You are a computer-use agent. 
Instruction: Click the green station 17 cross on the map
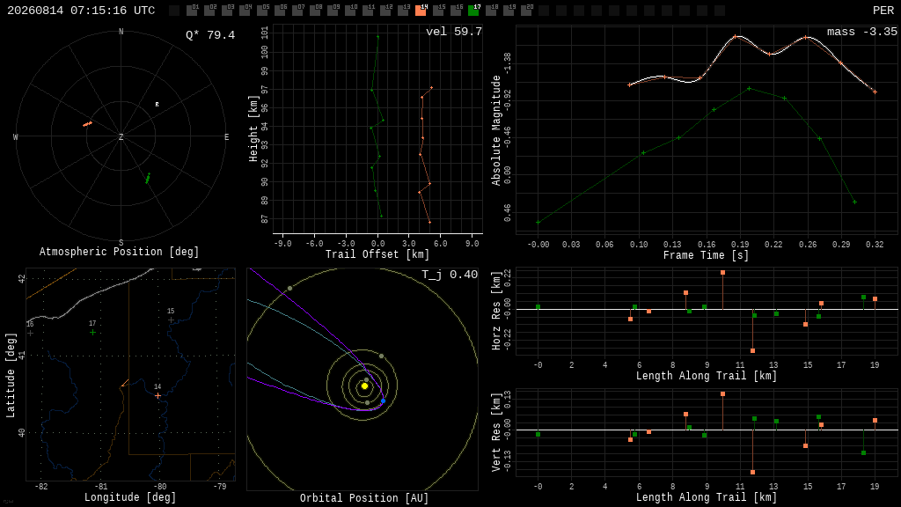tap(92, 332)
